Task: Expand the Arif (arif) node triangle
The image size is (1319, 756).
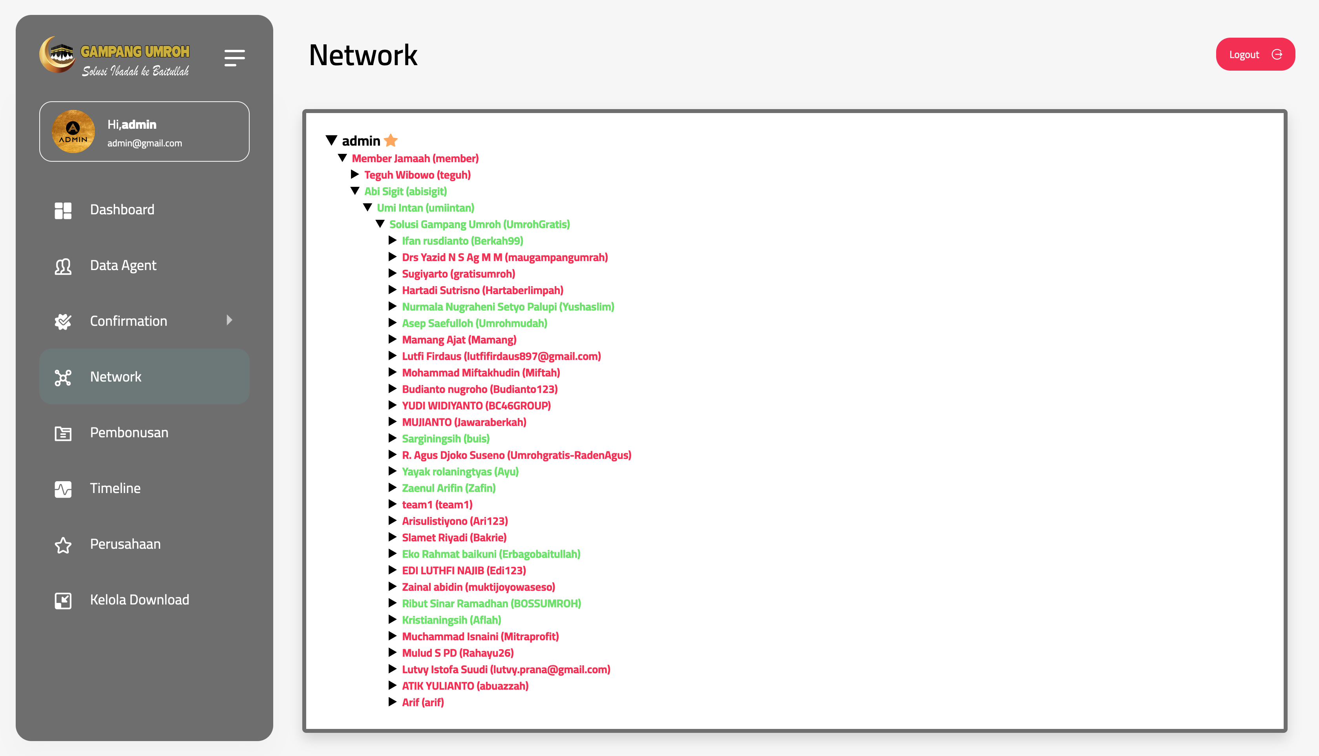Action: (x=393, y=701)
